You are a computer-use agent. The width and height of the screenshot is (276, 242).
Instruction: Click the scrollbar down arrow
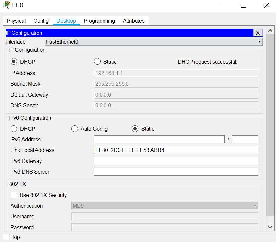point(270,227)
